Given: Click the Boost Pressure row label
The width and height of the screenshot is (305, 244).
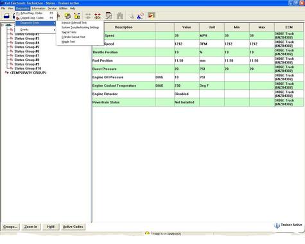Looking at the screenshot, I should (105, 69).
